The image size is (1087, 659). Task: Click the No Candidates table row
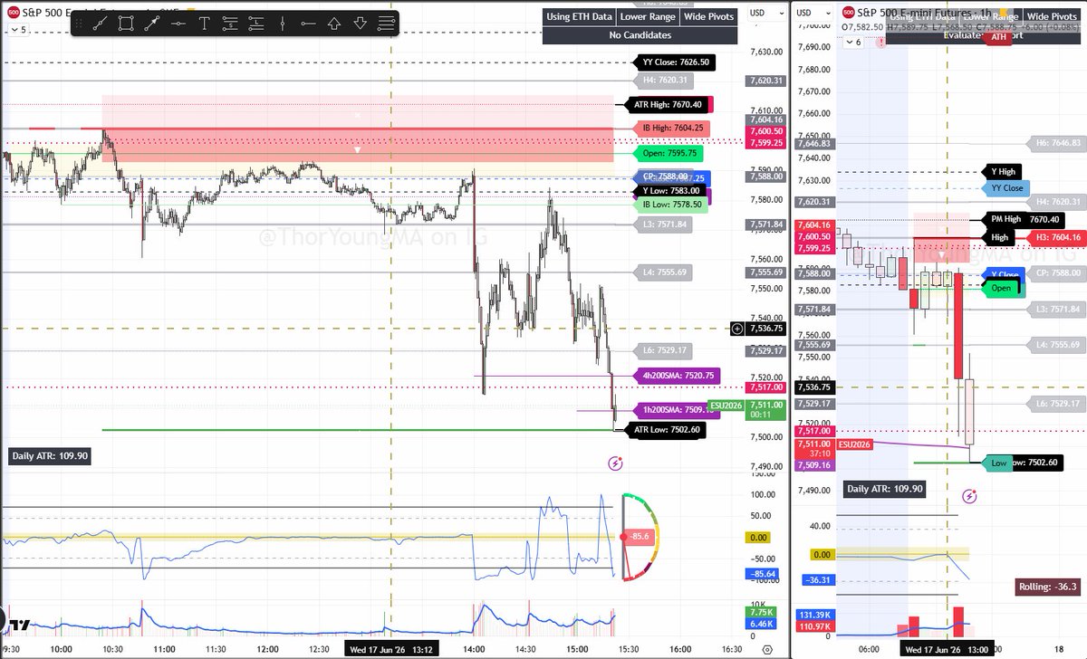[640, 35]
